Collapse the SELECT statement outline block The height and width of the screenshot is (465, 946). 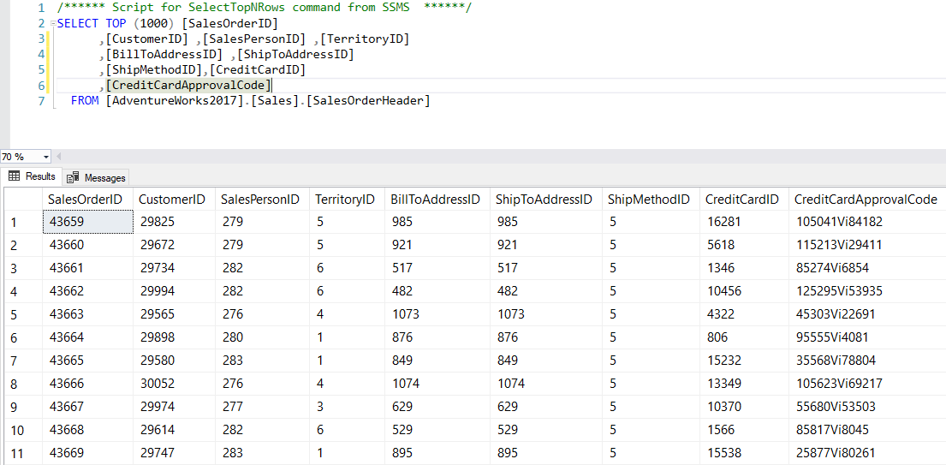point(52,24)
